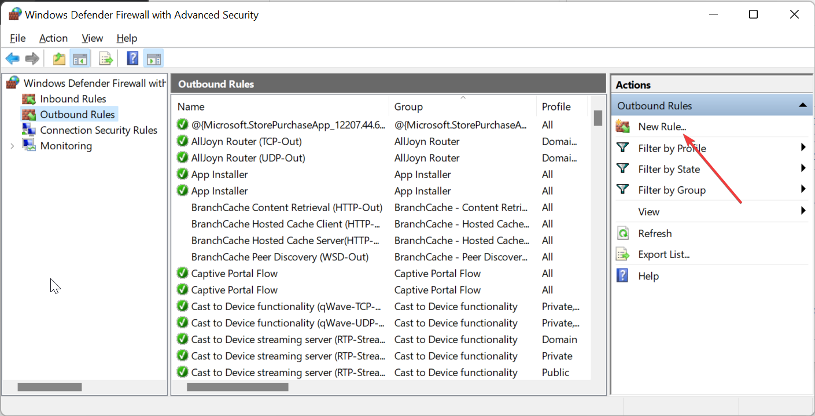Click the Help icon in Actions pane
This screenshot has width=815, height=416.
(x=623, y=275)
